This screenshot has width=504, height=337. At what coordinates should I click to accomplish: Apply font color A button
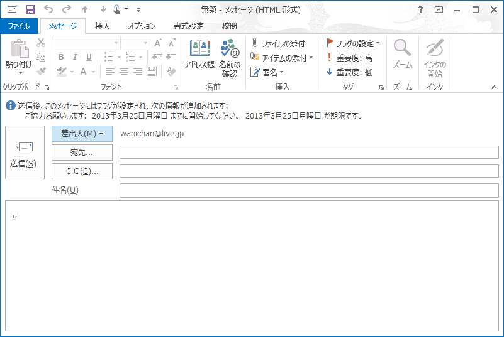(83, 71)
